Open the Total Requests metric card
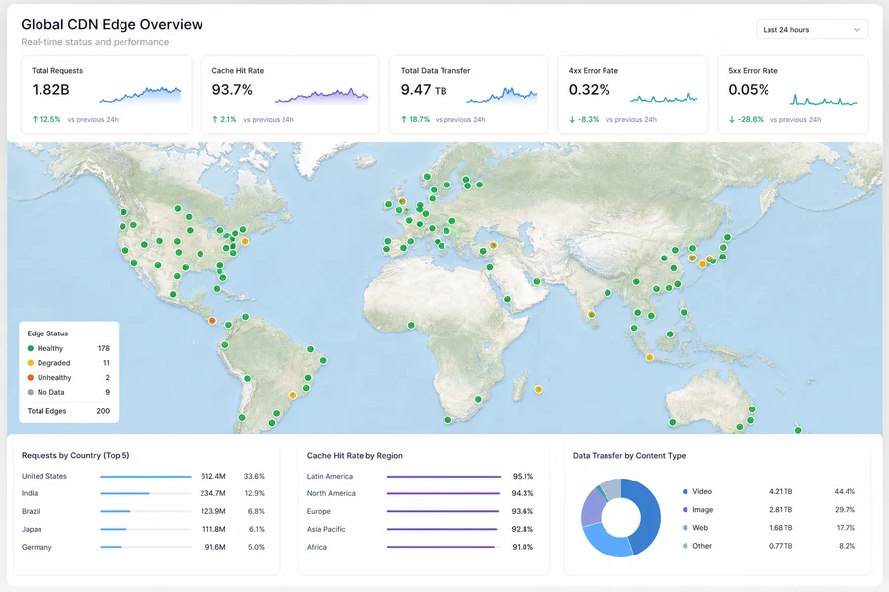Screen dimensions: 889x592 point(106,95)
